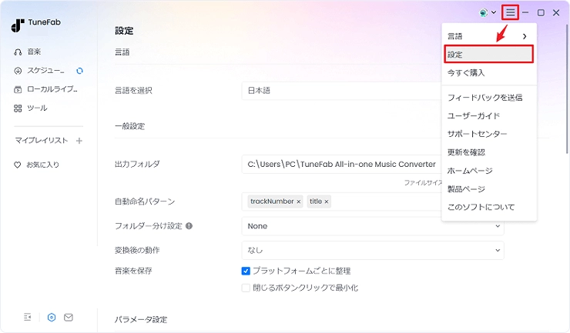The width and height of the screenshot is (570, 333).
Task: Open the ツール tools section
Action: click(31, 108)
